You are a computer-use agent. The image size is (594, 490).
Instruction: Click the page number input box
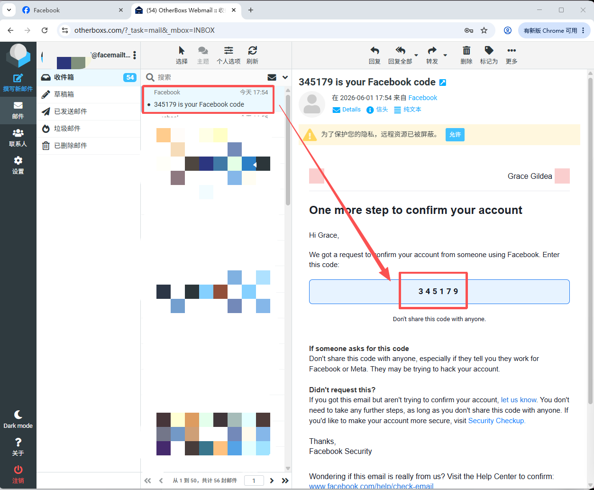click(254, 481)
